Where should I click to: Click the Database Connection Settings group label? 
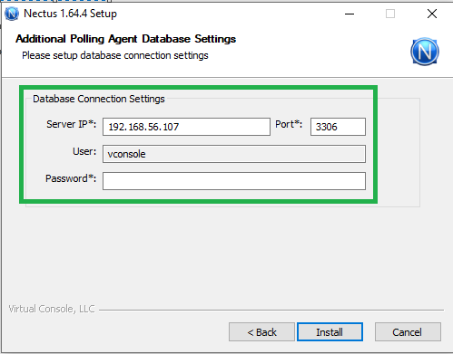(x=99, y=99)
